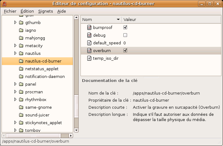Click the boolean key icon beside overburn
Viewport: 223px width, 146px height.
pos(89,51)
